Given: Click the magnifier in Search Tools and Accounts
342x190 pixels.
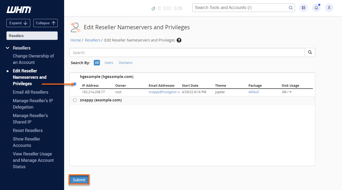Looking at the screenshot, I should point(290,8).
